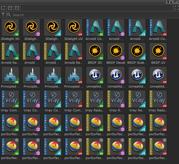Pick the Principled UV shader preset
This screenshot has width=179, height=164.
click(74, 75)
